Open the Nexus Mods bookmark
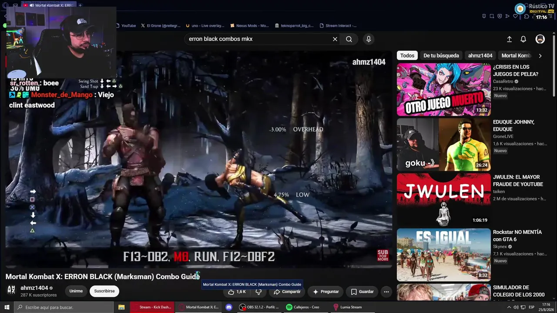The height and width of the screenshot is (313, 557). coord(250,26)
